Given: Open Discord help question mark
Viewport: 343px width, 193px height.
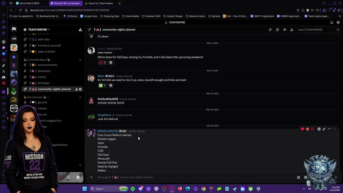Looking at the screenshot, I should click(x=338, y=23).
